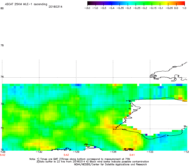
Task: Select the -0.35 color scale label
Action: pyautogui.click(x=120, y=8)
